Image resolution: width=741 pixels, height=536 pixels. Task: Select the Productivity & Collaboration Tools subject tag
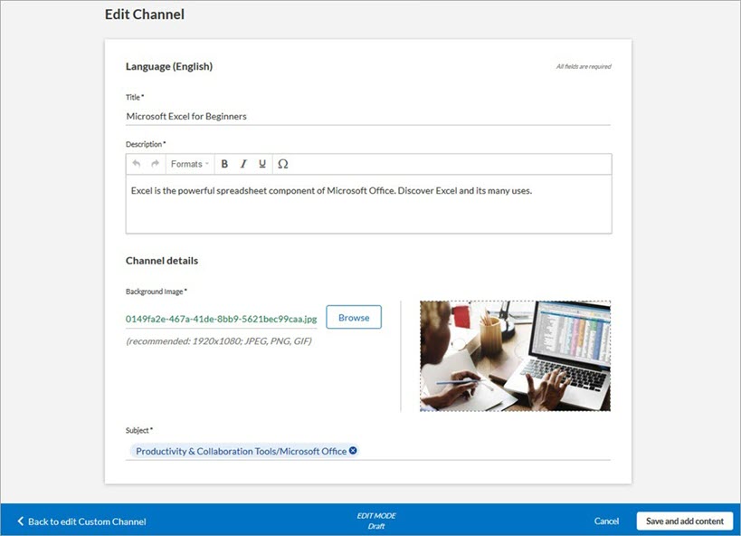[241, 451]
